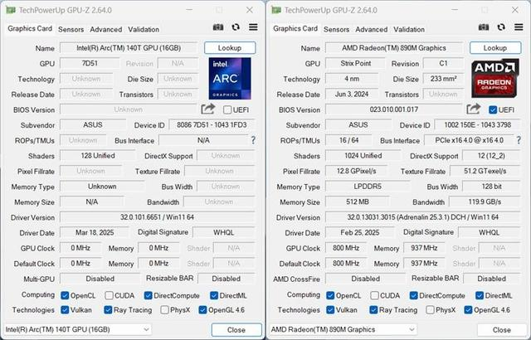
Task: Click the GPU-Z app icon in AMD window title bar
Action: pos(275,10)
